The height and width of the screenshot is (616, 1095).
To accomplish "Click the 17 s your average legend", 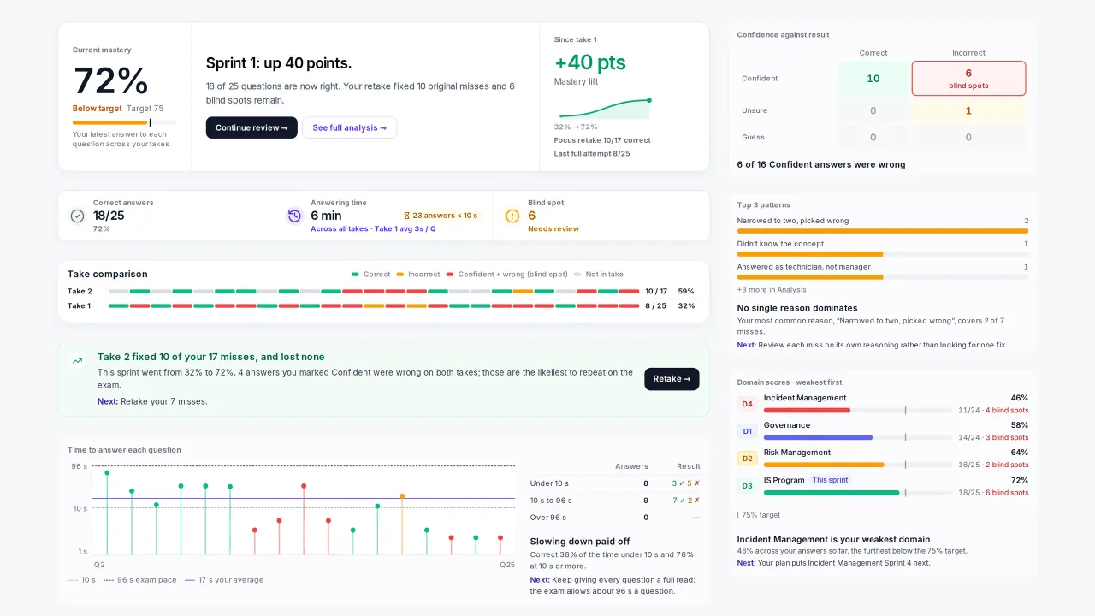I will pos(224,580).
